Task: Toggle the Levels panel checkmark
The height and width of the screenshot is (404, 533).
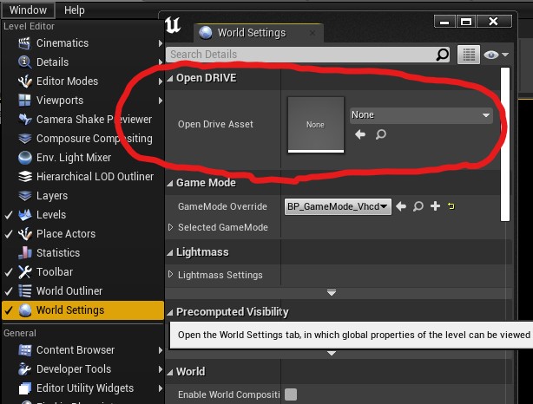Action: [x=9, y=215]
